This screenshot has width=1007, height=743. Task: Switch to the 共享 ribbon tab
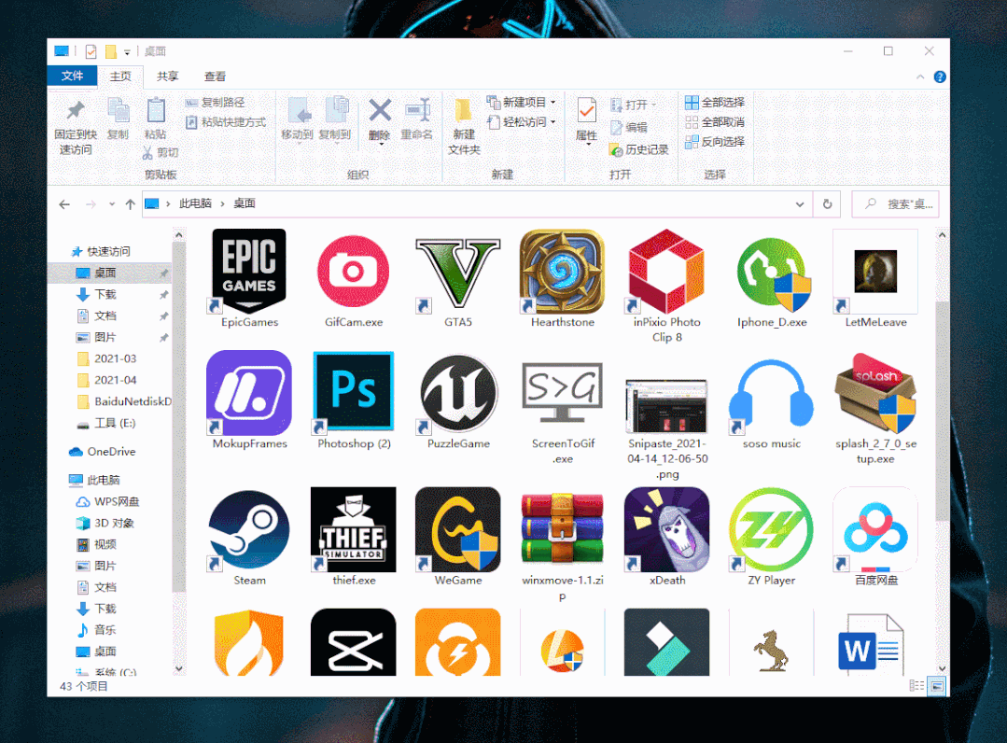pos(168,76)
